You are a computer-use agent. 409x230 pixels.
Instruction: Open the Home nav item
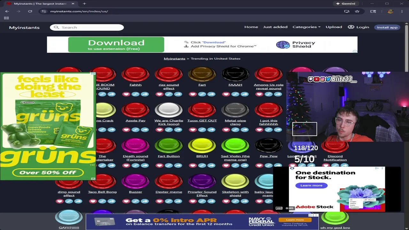[x=251, y=27]
